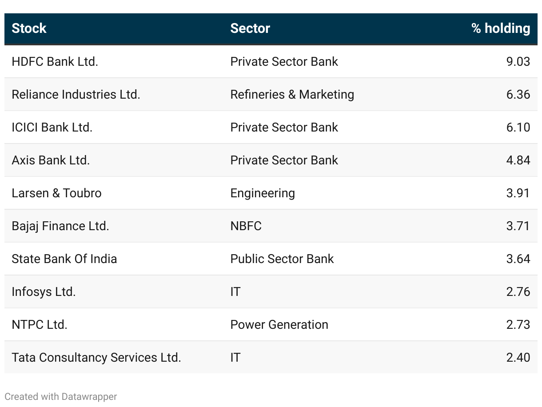
Task: Select the Reliance Industries Ltd. stock name
Action: point(76,94)
